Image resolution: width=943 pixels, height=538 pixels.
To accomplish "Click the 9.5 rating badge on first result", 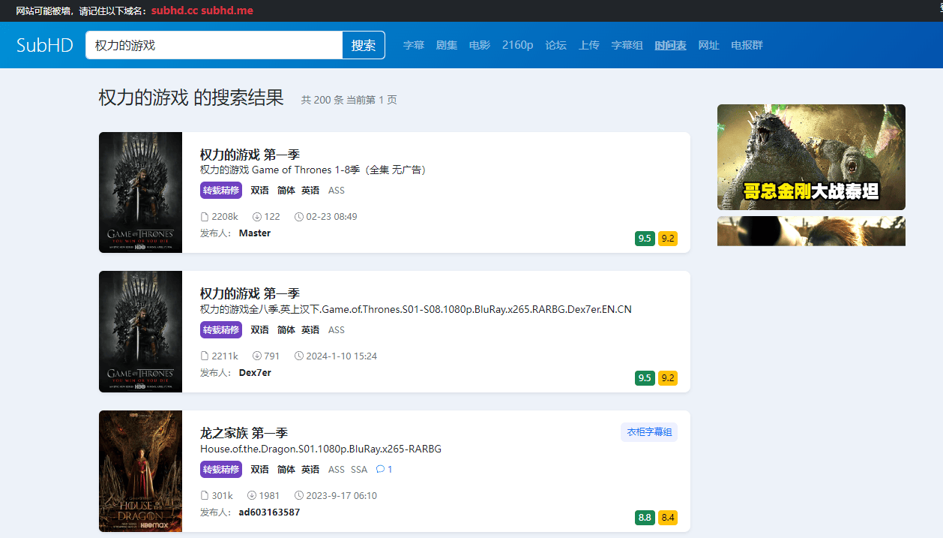I will coord(645,238).
